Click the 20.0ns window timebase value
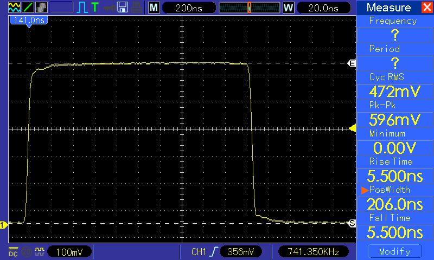Viewport: 434px width, 260px height. (x=323, y=8)
